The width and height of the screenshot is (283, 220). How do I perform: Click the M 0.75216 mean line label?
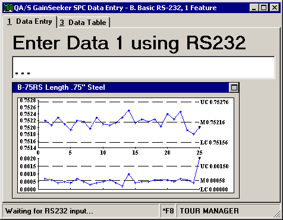[213, 122]
